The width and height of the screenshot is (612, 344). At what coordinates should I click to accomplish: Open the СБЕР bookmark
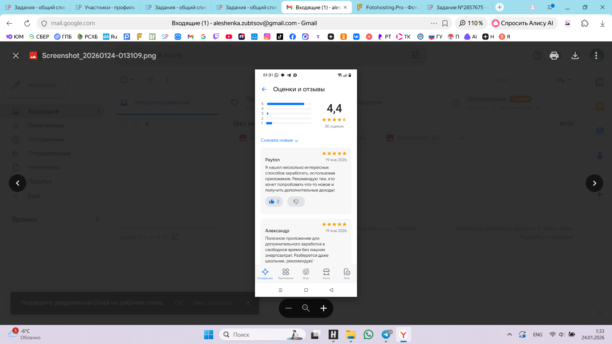(x=39, y=37)
